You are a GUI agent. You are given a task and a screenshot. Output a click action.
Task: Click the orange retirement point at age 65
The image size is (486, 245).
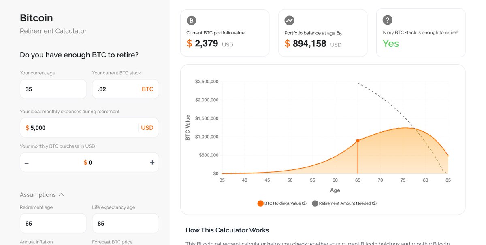(358, 141)
